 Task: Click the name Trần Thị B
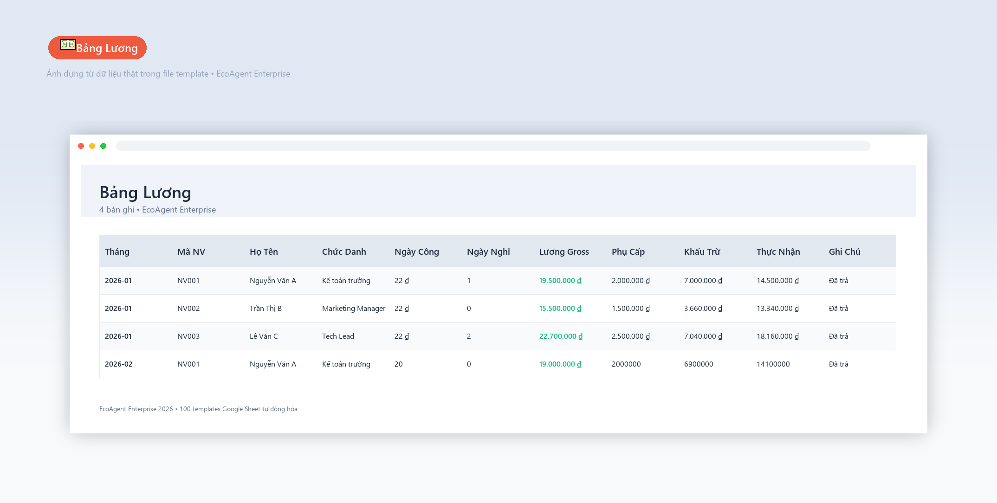click(x=265, y=309)
